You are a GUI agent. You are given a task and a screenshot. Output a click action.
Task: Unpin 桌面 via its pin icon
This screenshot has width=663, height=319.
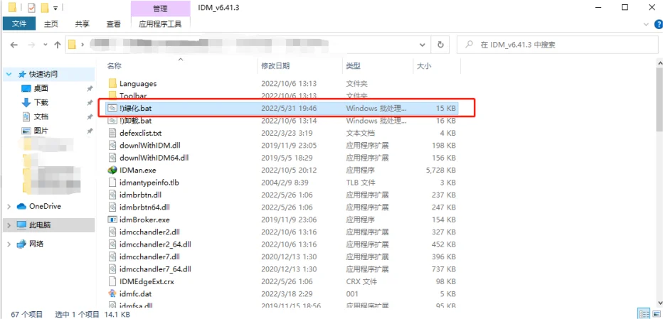click(90, 89)
